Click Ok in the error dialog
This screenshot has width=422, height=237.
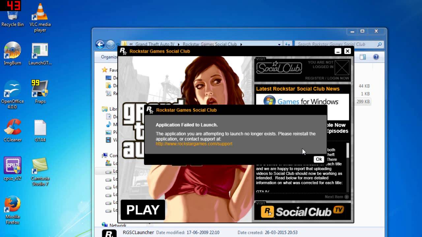pos(319,159)
